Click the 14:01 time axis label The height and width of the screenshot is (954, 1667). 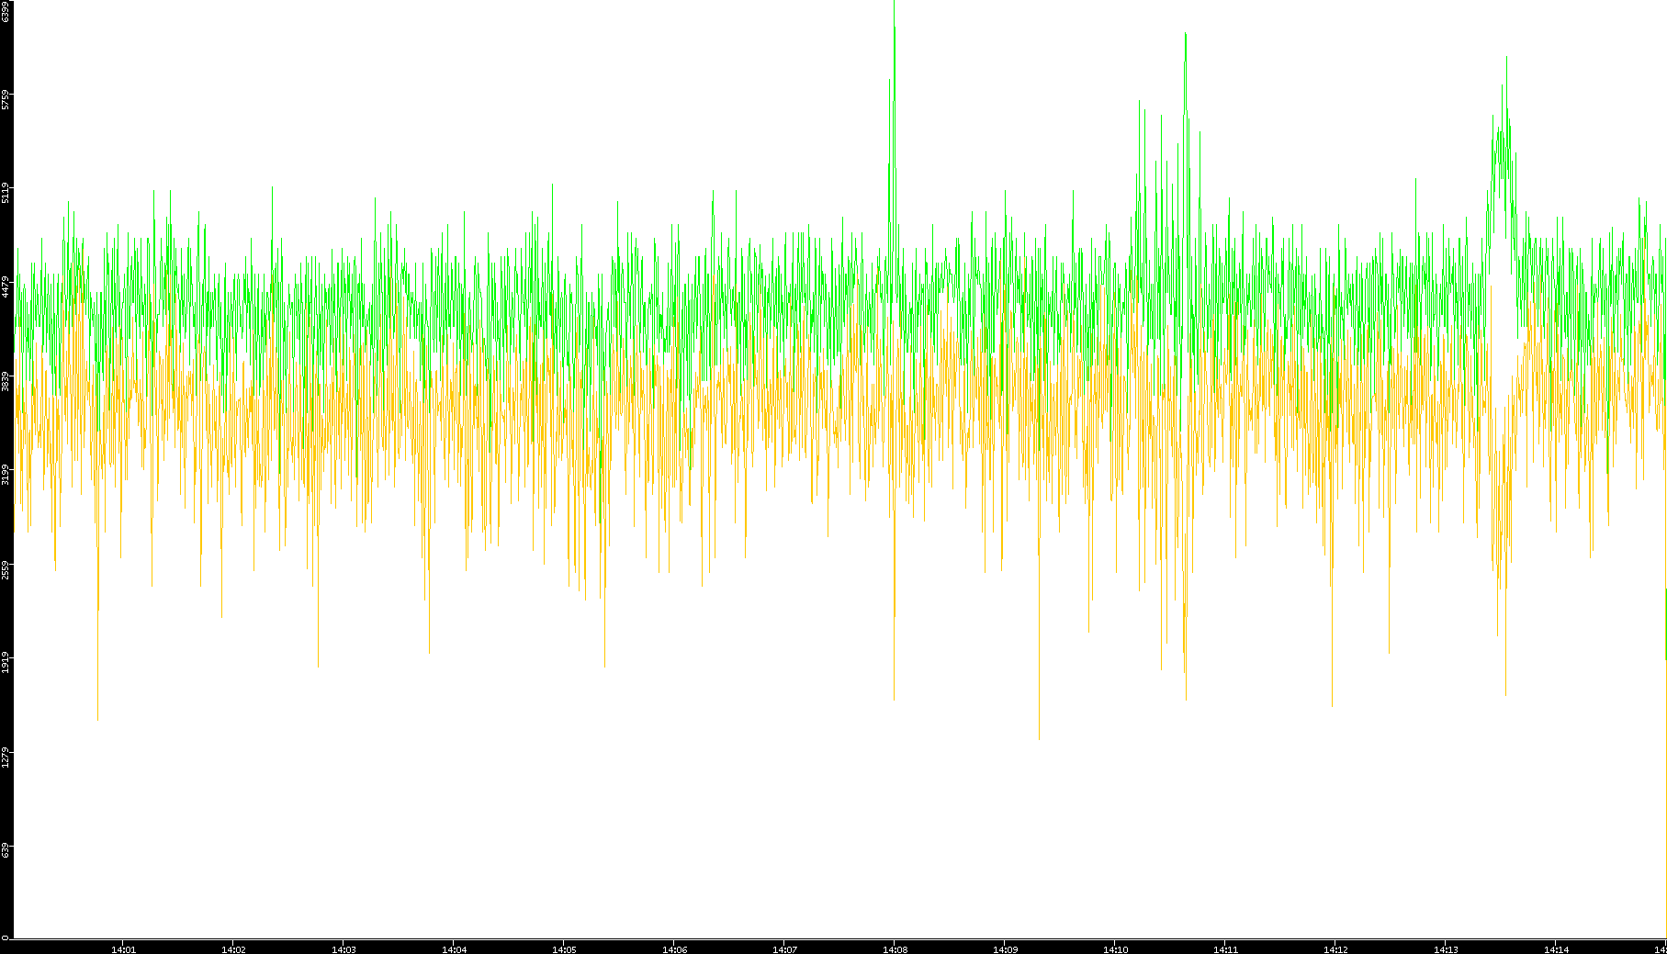coord(123,949)
